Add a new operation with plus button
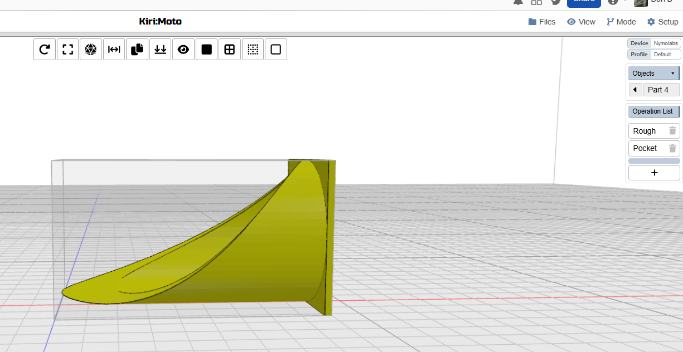The height and width of the screenshot is (352, 683). (654, 173)
